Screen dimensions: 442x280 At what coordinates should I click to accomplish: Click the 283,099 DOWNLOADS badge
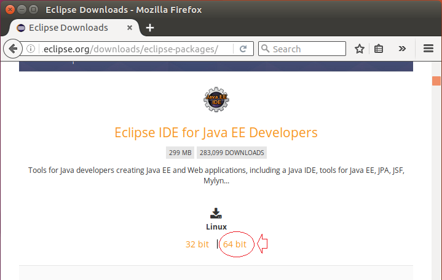[x=232, y=153]
